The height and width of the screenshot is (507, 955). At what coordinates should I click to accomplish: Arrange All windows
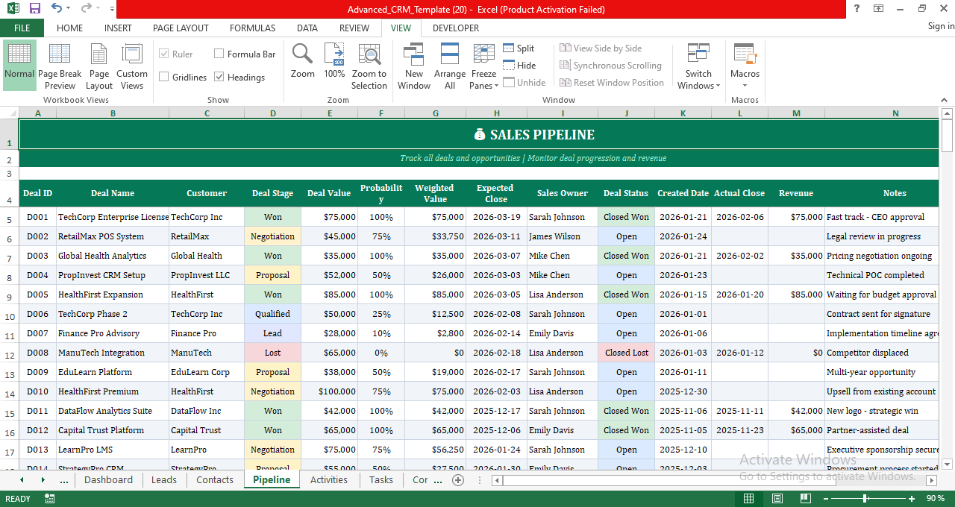pos(450,66)
